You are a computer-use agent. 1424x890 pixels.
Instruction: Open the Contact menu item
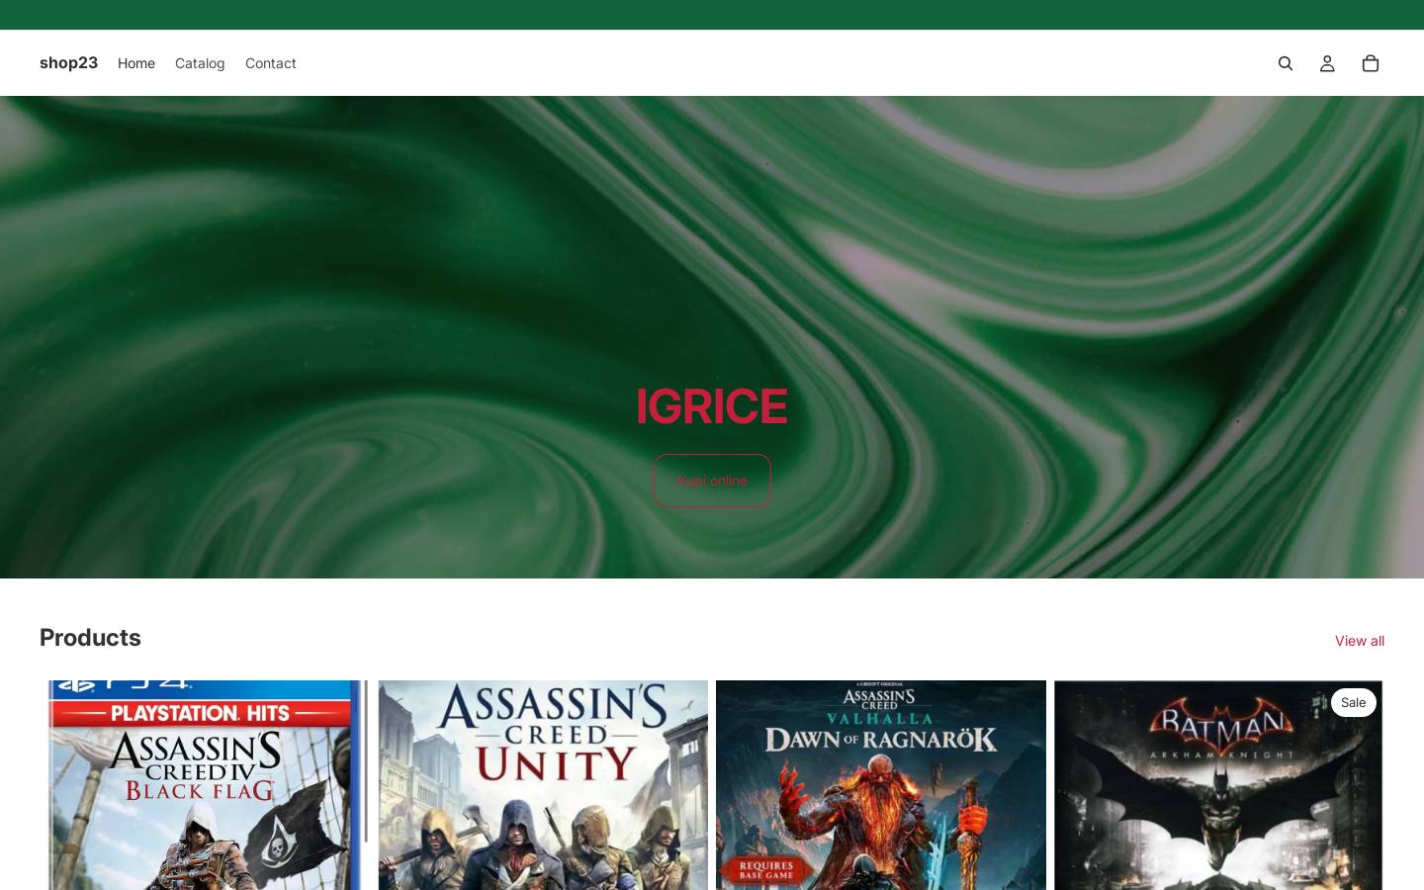tap(271, 63)
